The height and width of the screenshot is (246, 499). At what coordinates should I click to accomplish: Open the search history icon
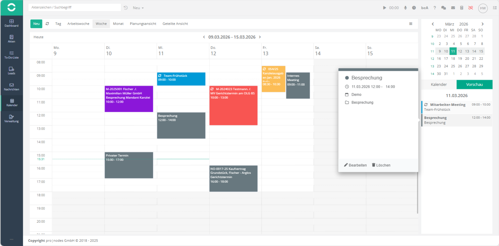tap(126, 8)
